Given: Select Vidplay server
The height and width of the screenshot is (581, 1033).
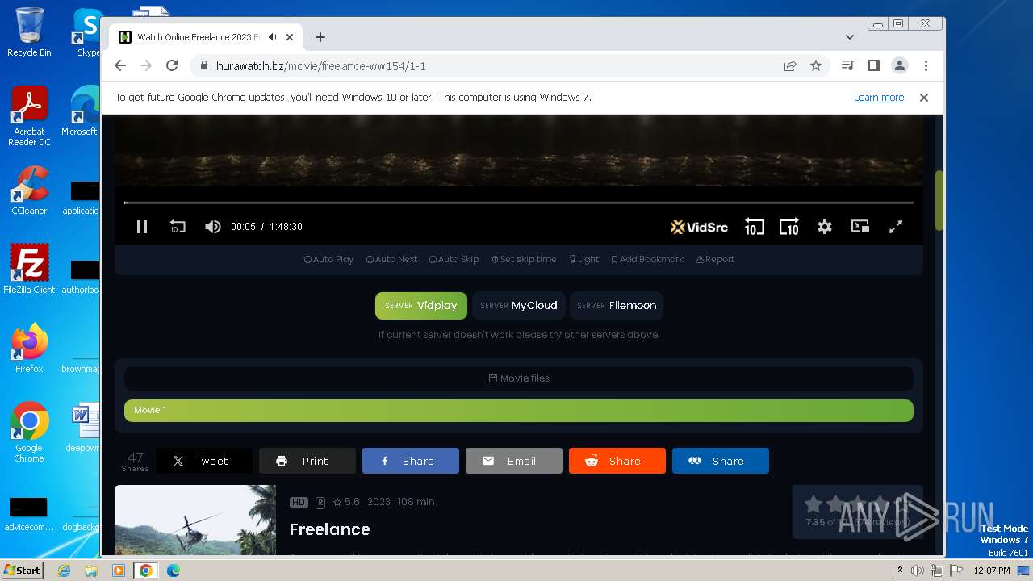Looking at the screenshot, I should pos(421,306).
